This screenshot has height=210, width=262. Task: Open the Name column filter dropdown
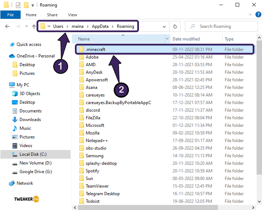coord(167,39)
